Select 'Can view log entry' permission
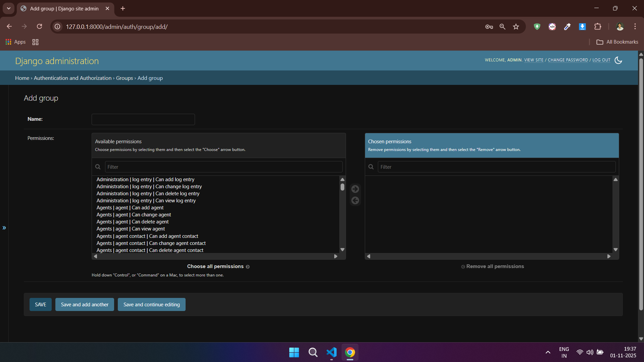The height and width of the screenshot is (362, 644). point(216,201)
